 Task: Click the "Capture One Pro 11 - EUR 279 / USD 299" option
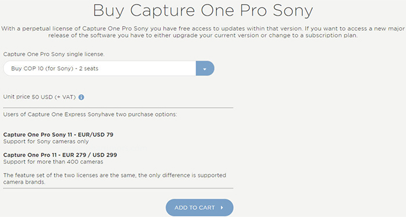pyautogui.click(x=60, y=155)
